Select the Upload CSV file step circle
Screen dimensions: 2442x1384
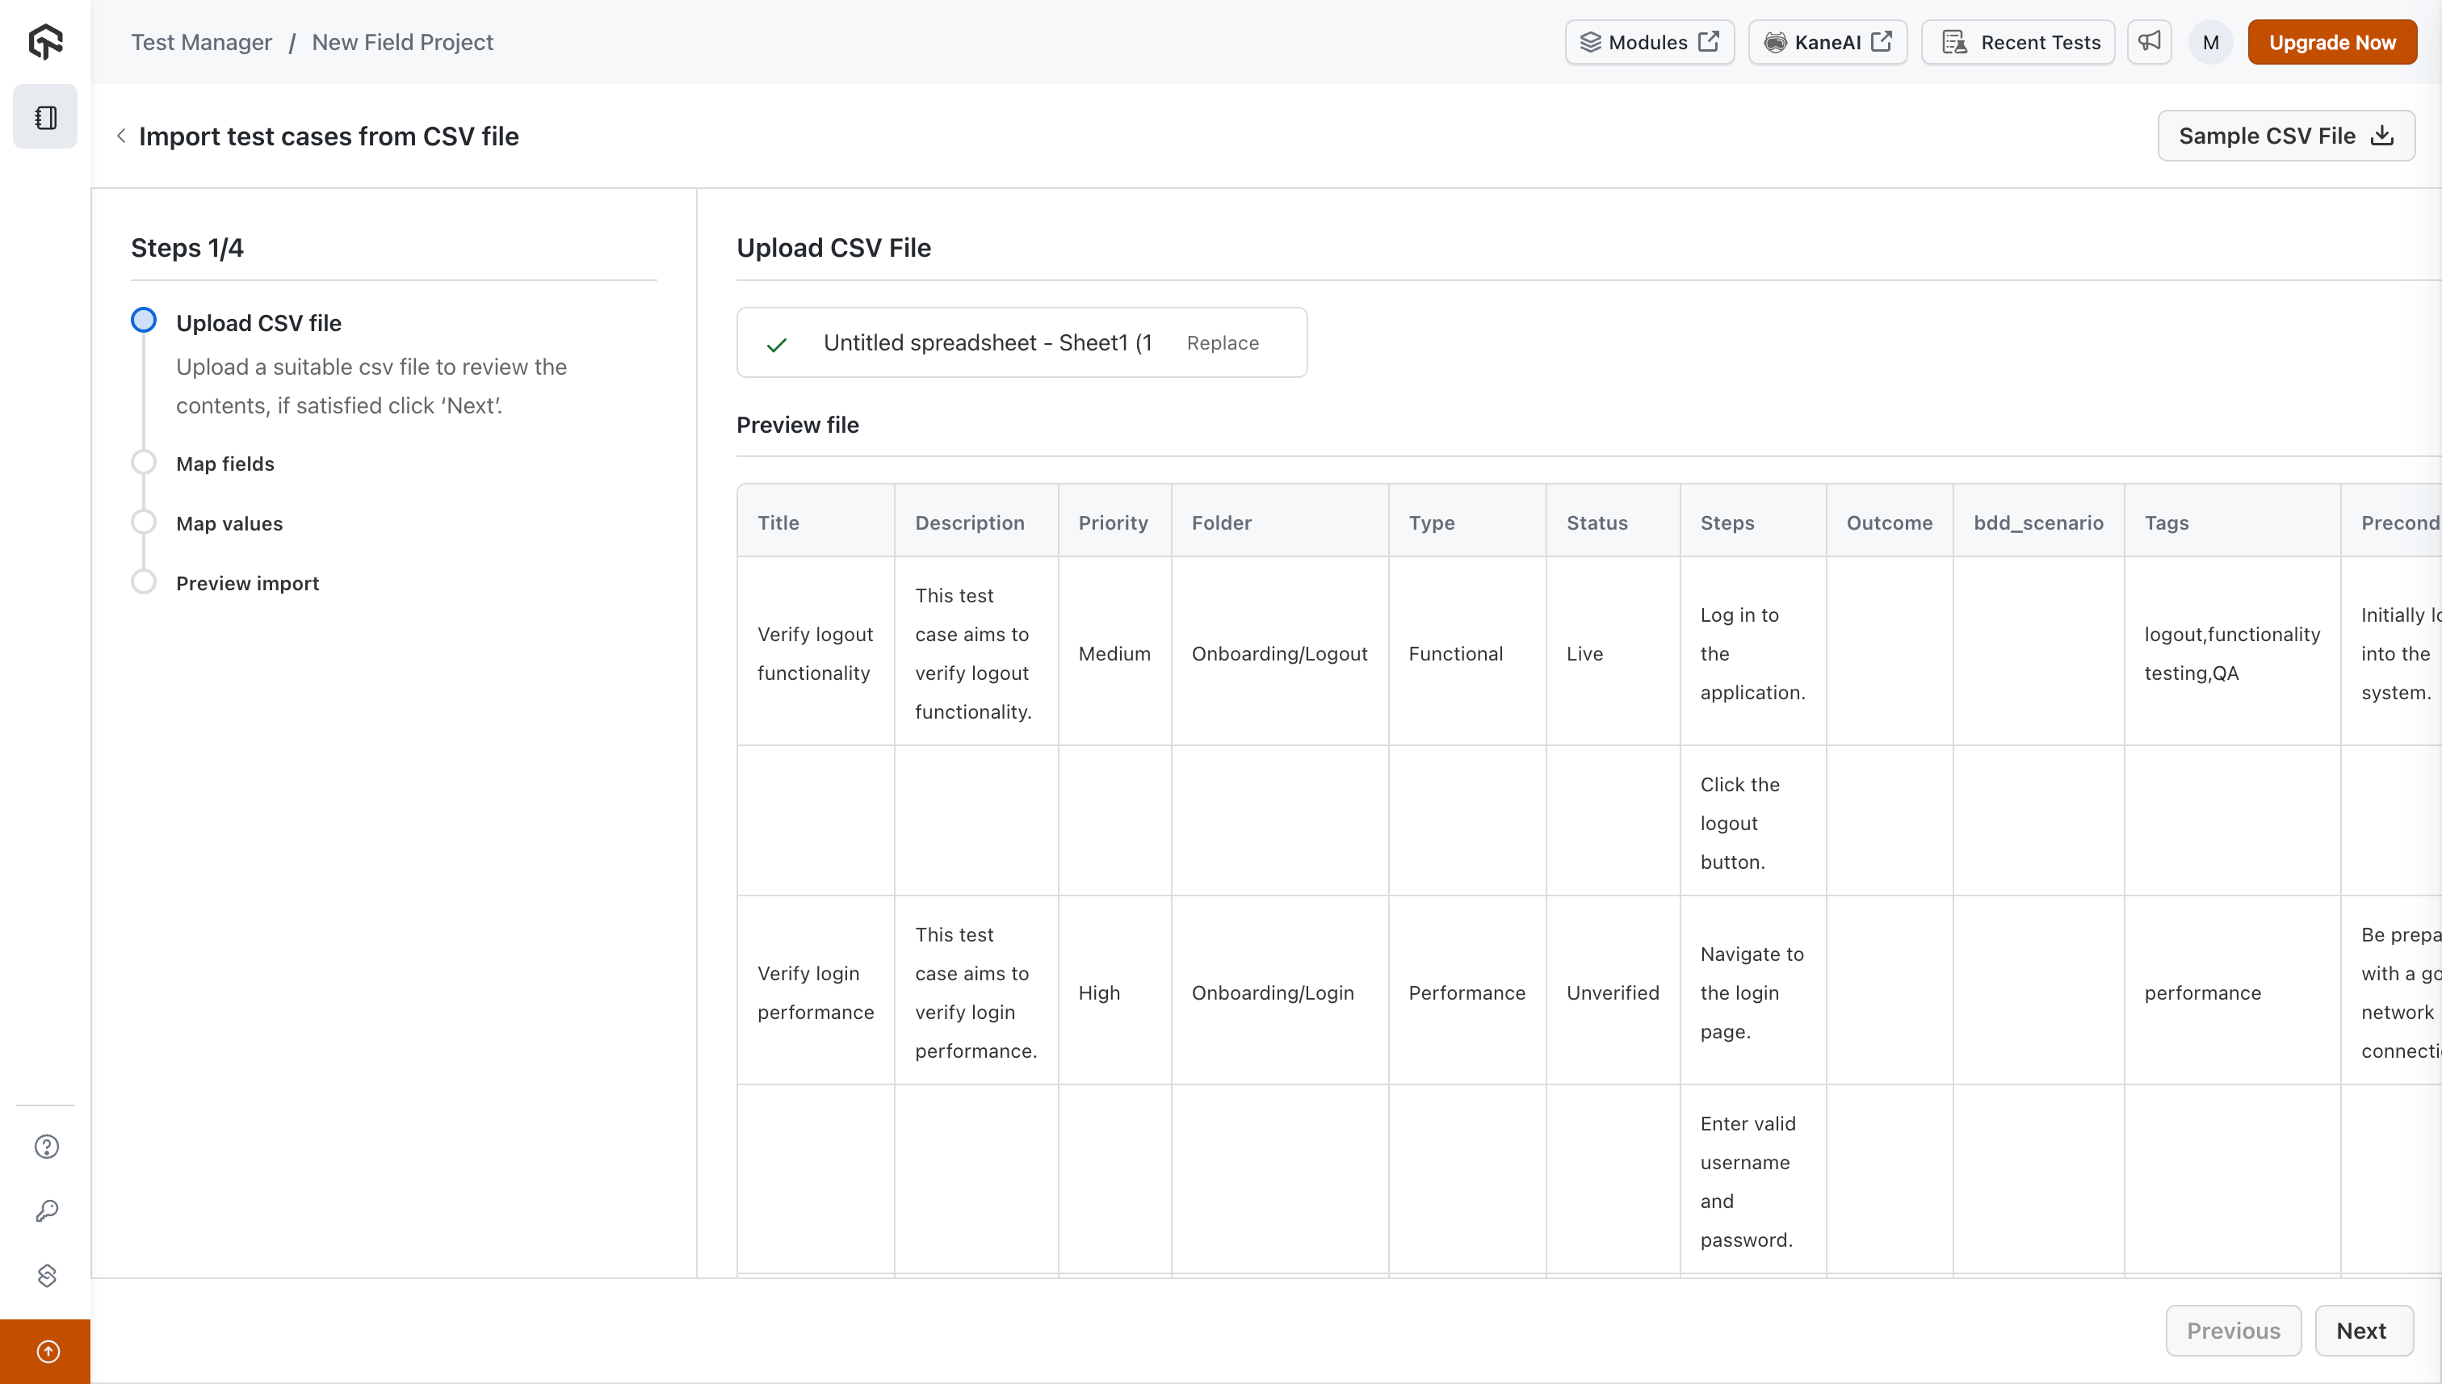(x=144, y=321)
